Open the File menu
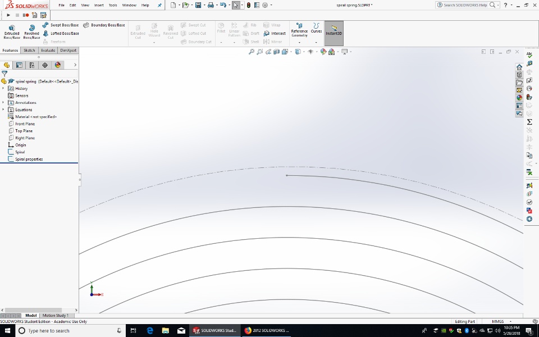 (62, 5)
